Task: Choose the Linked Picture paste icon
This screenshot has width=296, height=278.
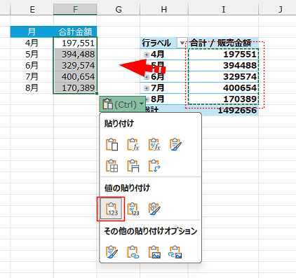Action: (175, 252)
